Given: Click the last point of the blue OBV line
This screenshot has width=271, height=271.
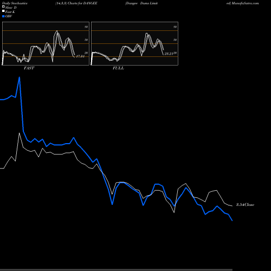Looking at the screenshot, I should [232, 221].
